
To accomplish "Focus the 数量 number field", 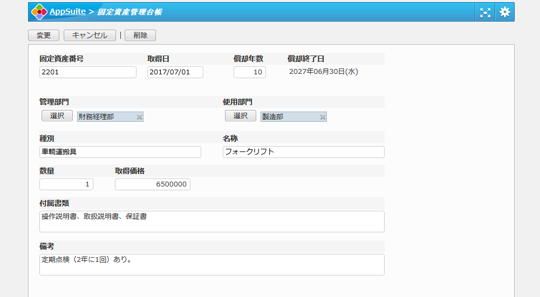I will (x=66, y=184).
